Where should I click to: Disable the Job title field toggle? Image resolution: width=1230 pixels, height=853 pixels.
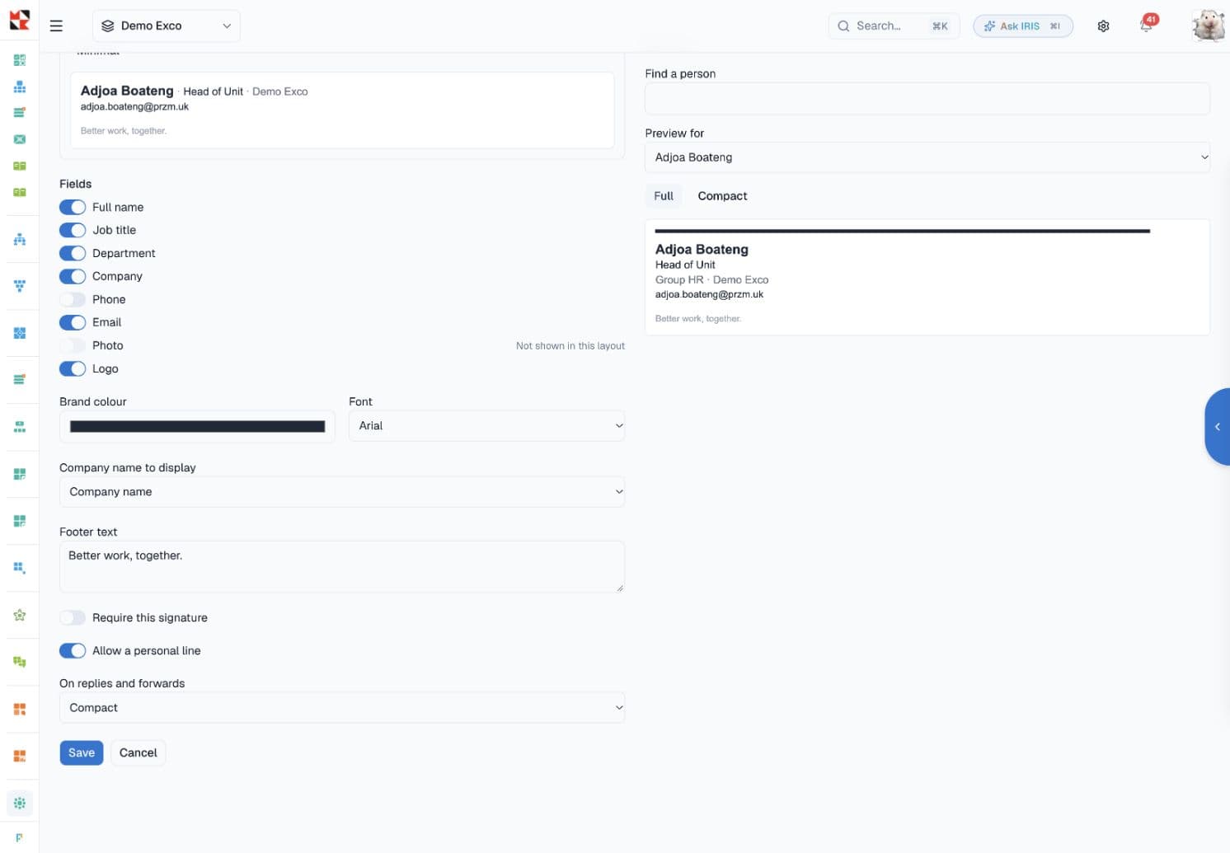tap(73, 230)
